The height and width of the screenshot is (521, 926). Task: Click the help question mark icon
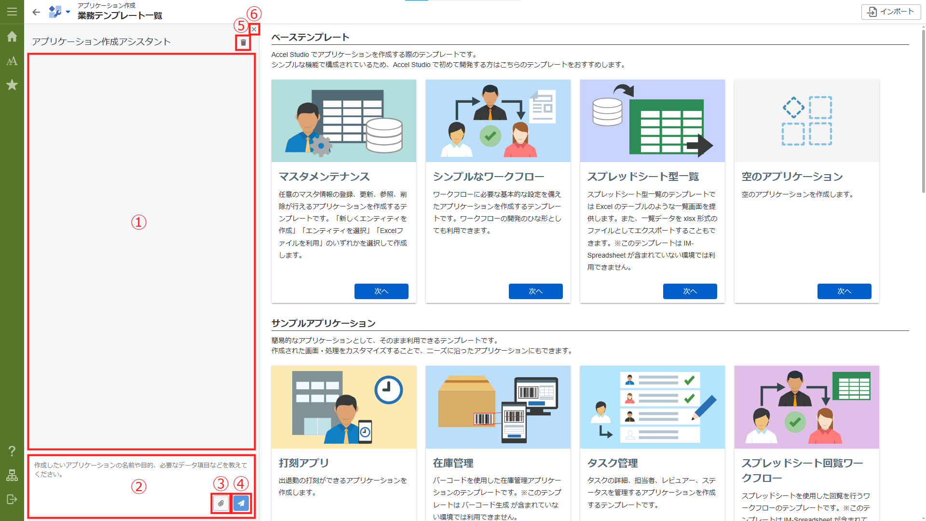coord(12,451)
